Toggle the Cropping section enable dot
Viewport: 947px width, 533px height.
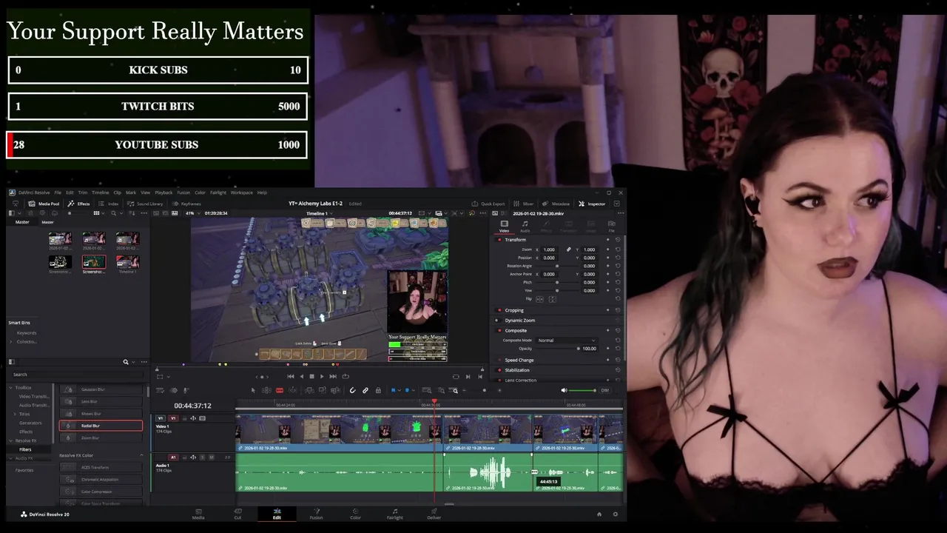click(x=499, y=310)
